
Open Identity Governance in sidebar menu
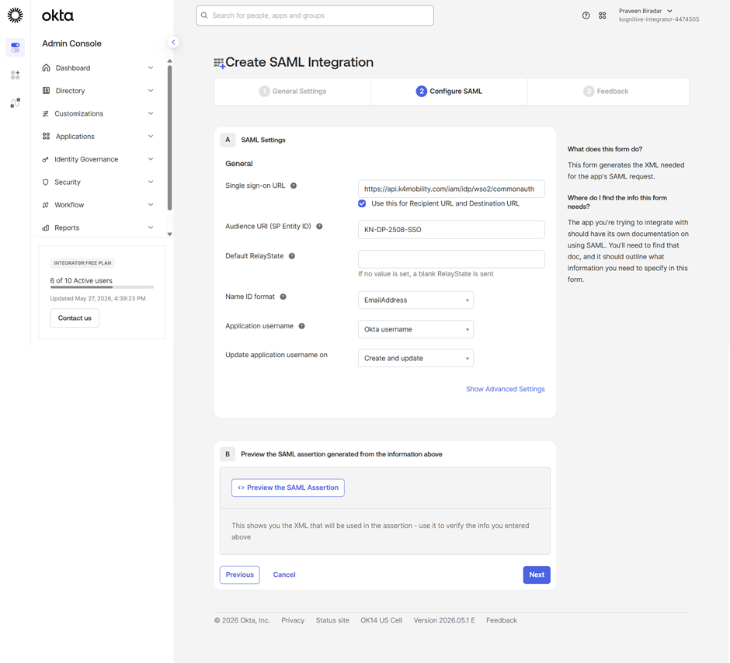pyautogui.click(x=86, y=159)
